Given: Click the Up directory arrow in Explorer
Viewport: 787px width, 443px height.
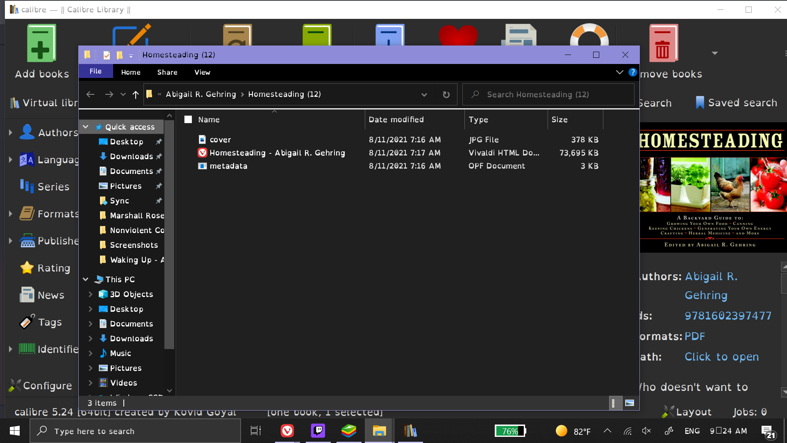Looking at the screenshot, I should 136,95.
